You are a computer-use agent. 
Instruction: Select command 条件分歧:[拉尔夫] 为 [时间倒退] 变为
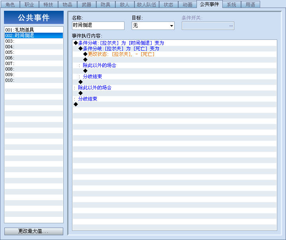pyautogui.click(x=175, y=43)
